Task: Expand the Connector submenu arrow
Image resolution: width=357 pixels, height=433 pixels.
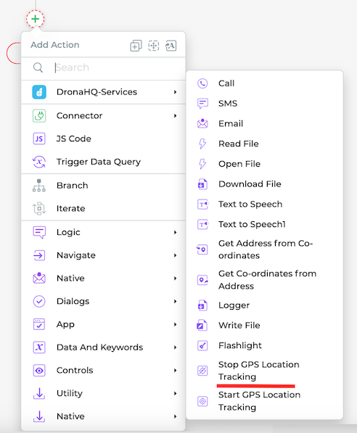Action: click(x=175, y=116)
